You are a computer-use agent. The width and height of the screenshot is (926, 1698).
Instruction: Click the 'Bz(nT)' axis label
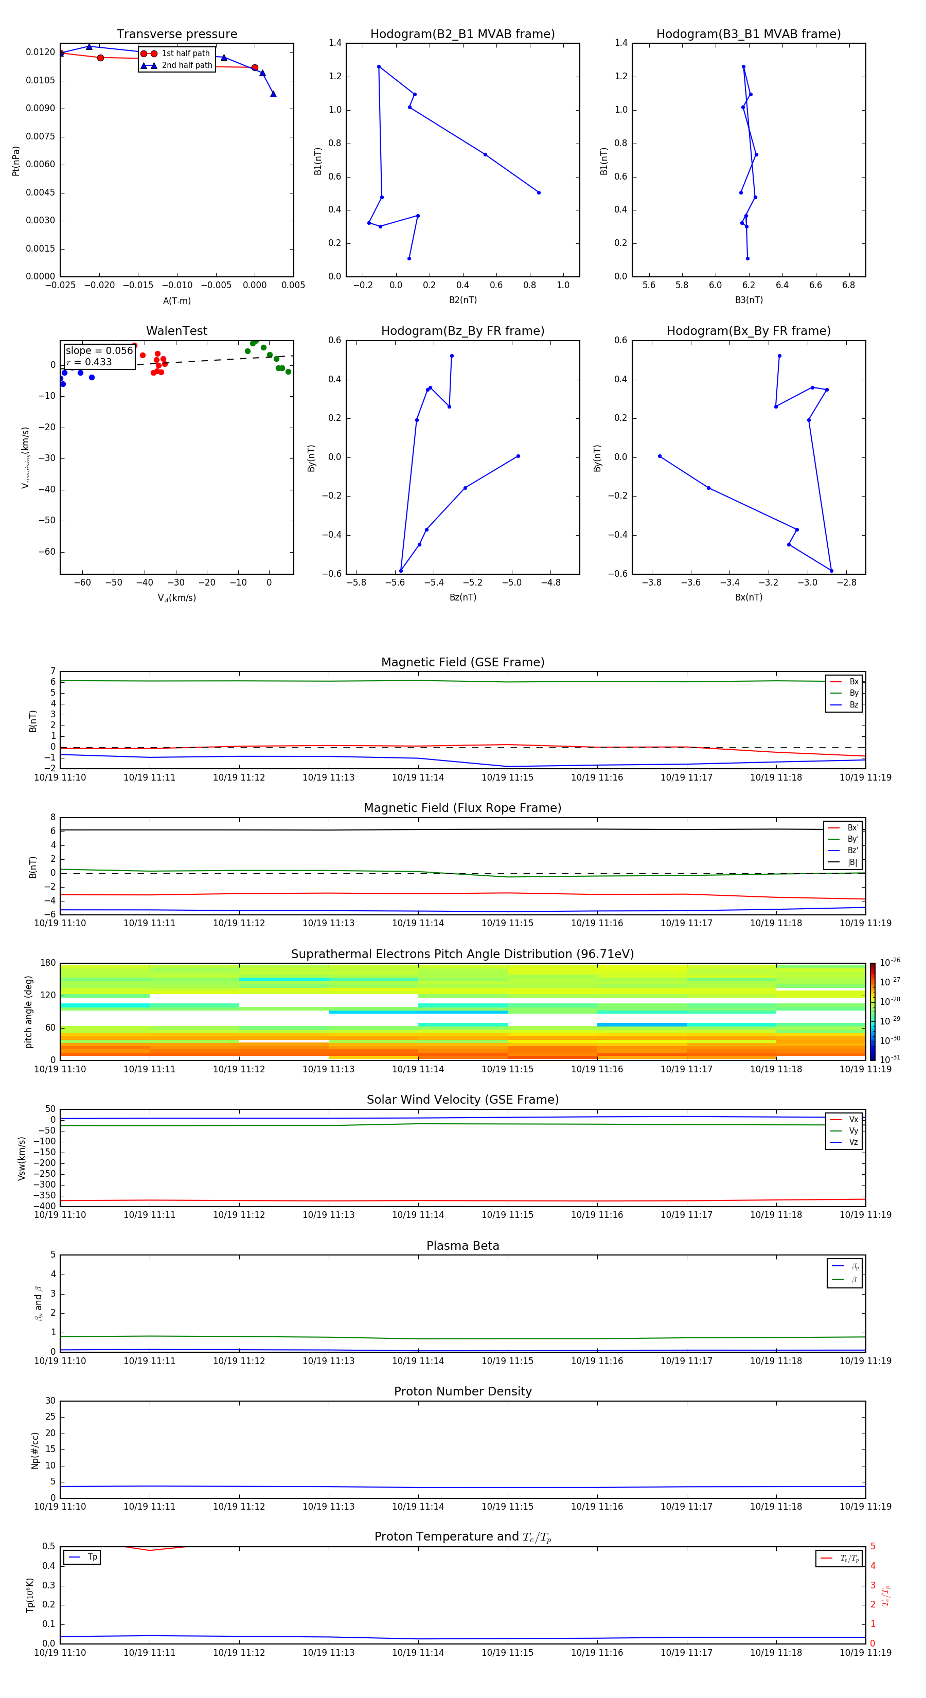(x=462, y=597)
